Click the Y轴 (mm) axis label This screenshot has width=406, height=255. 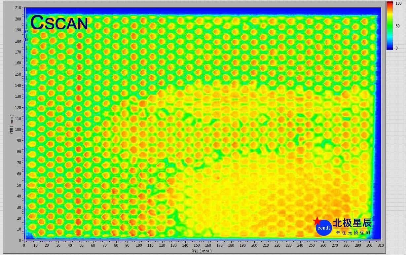(11, 124)
